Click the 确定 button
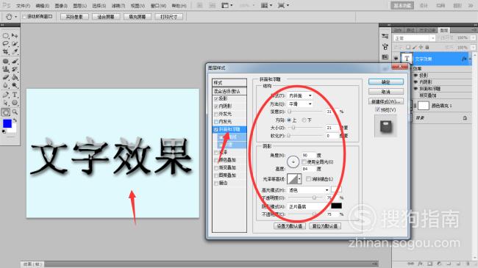478x268 pixels. point(386,82)
